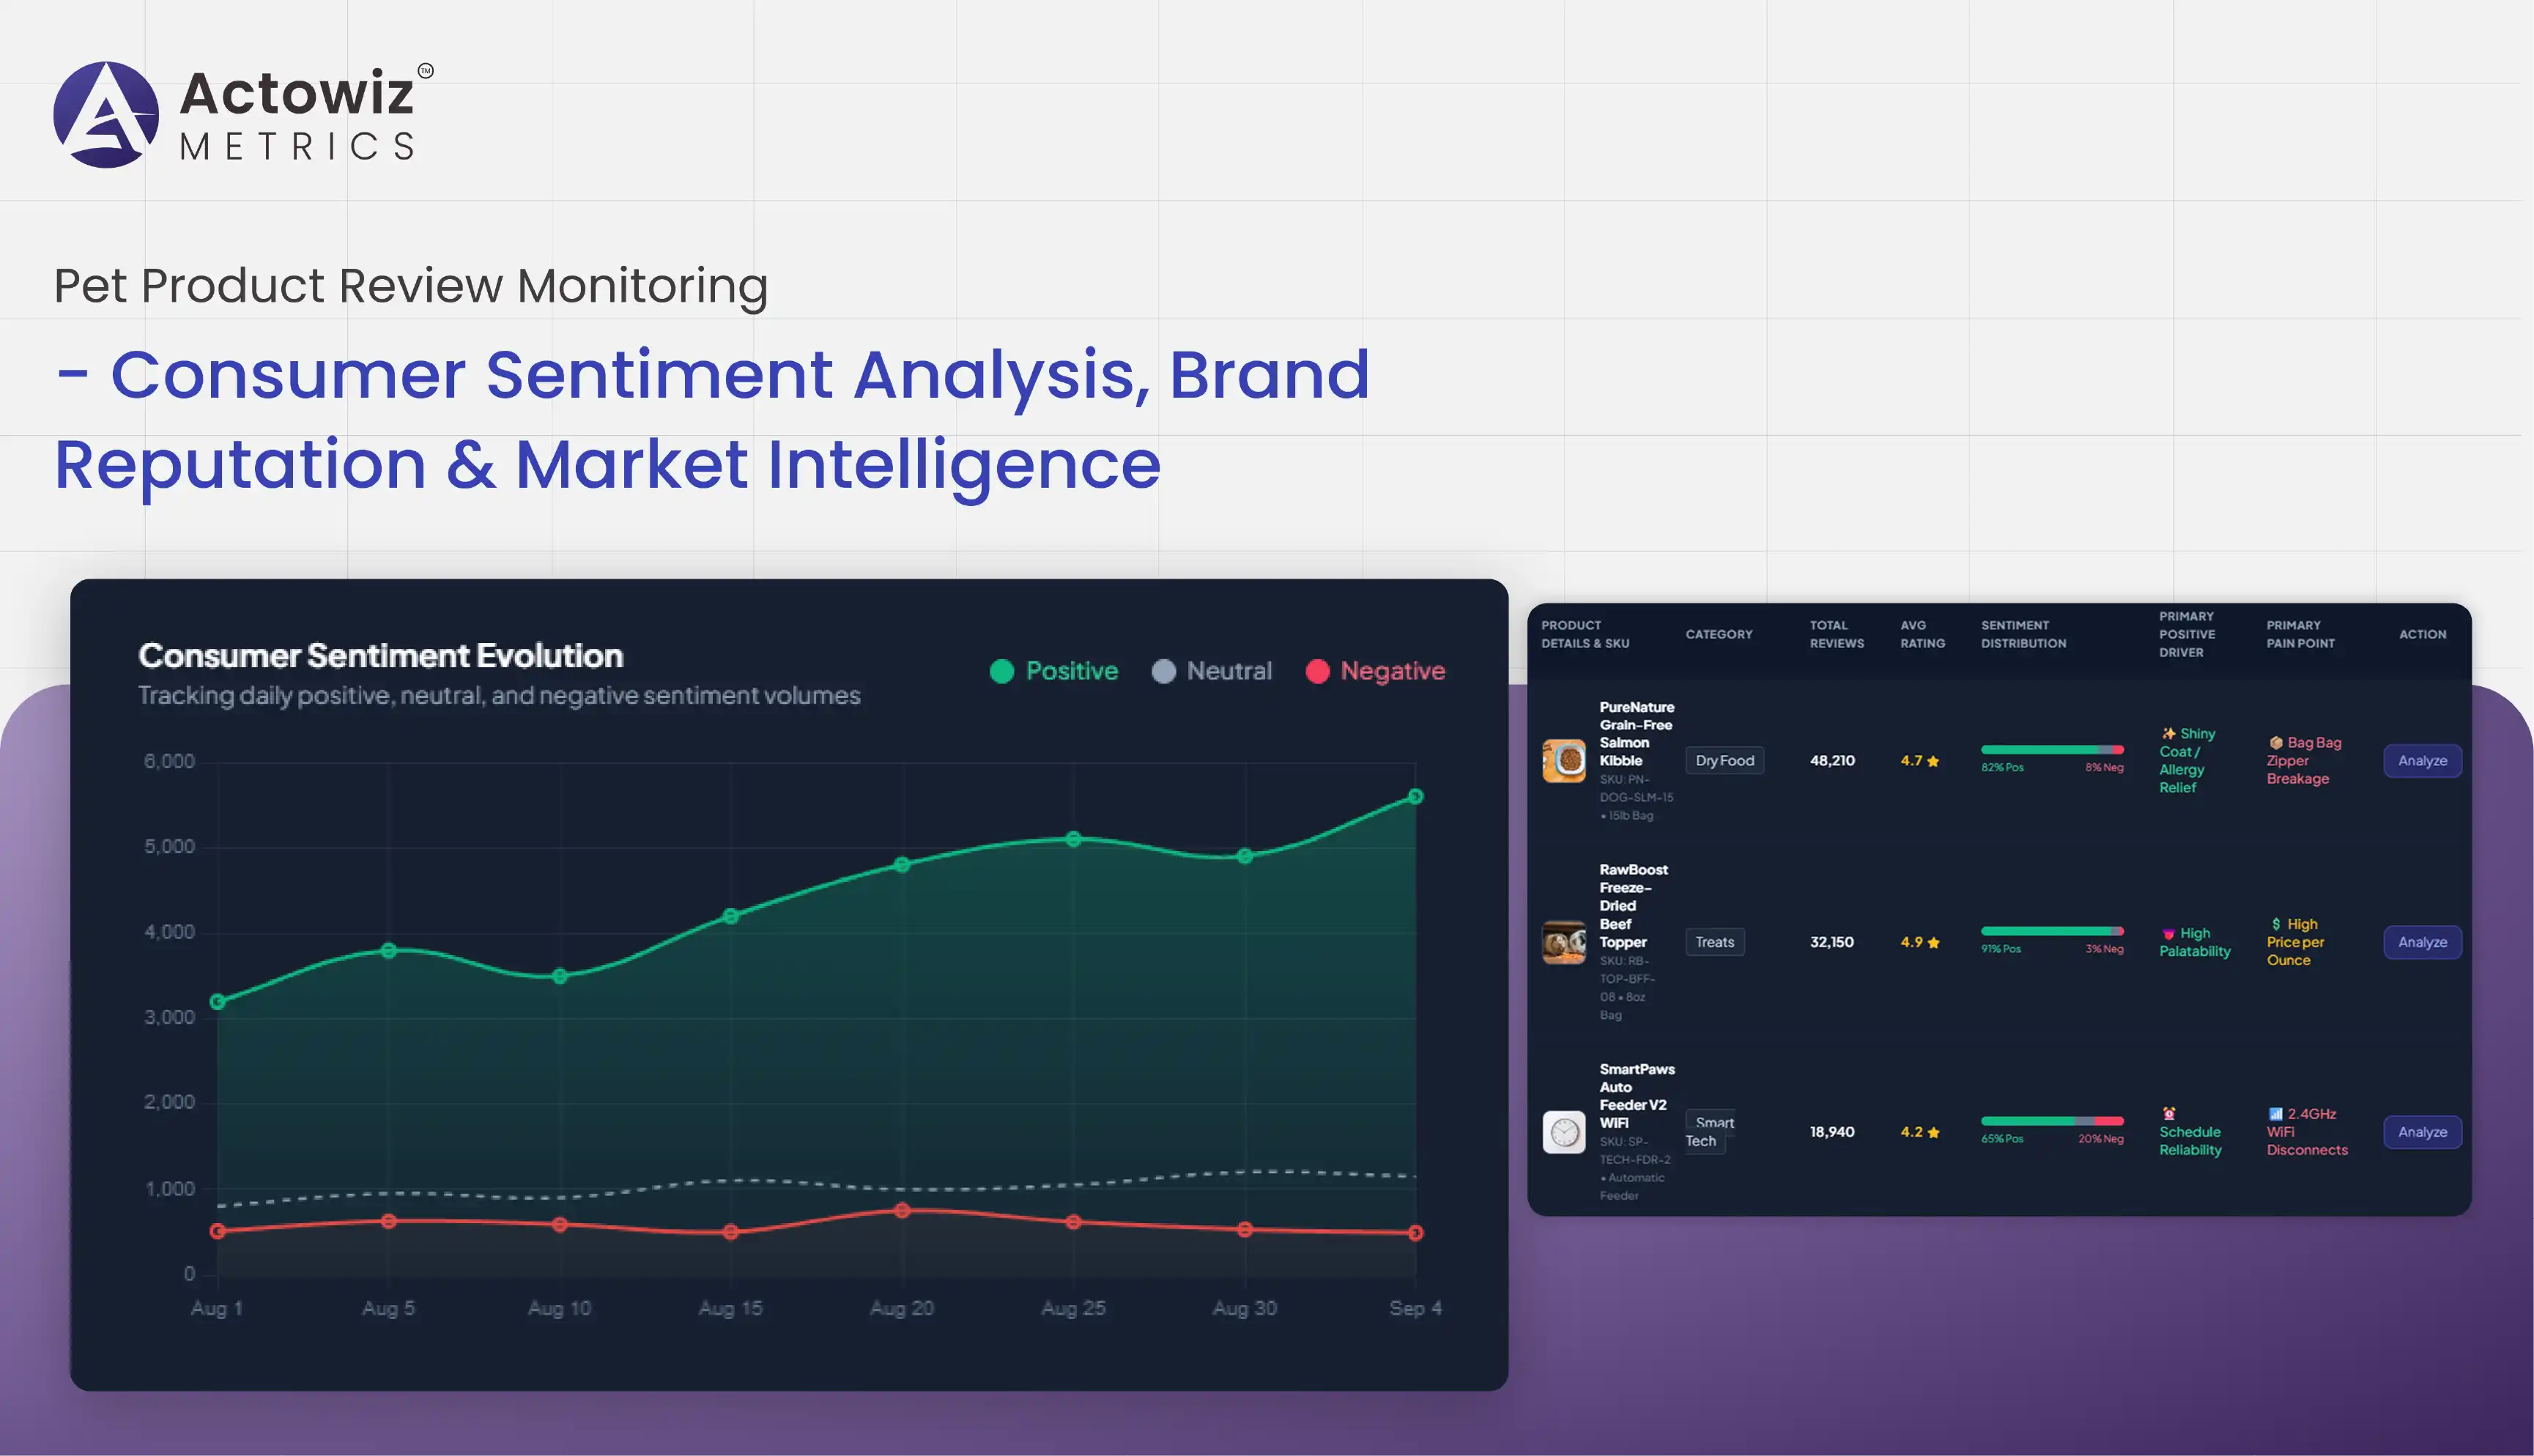Click the Consumer Sentiment Evolution chart title

381,656
